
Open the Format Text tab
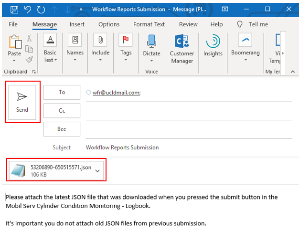click(x=149, y=24)
